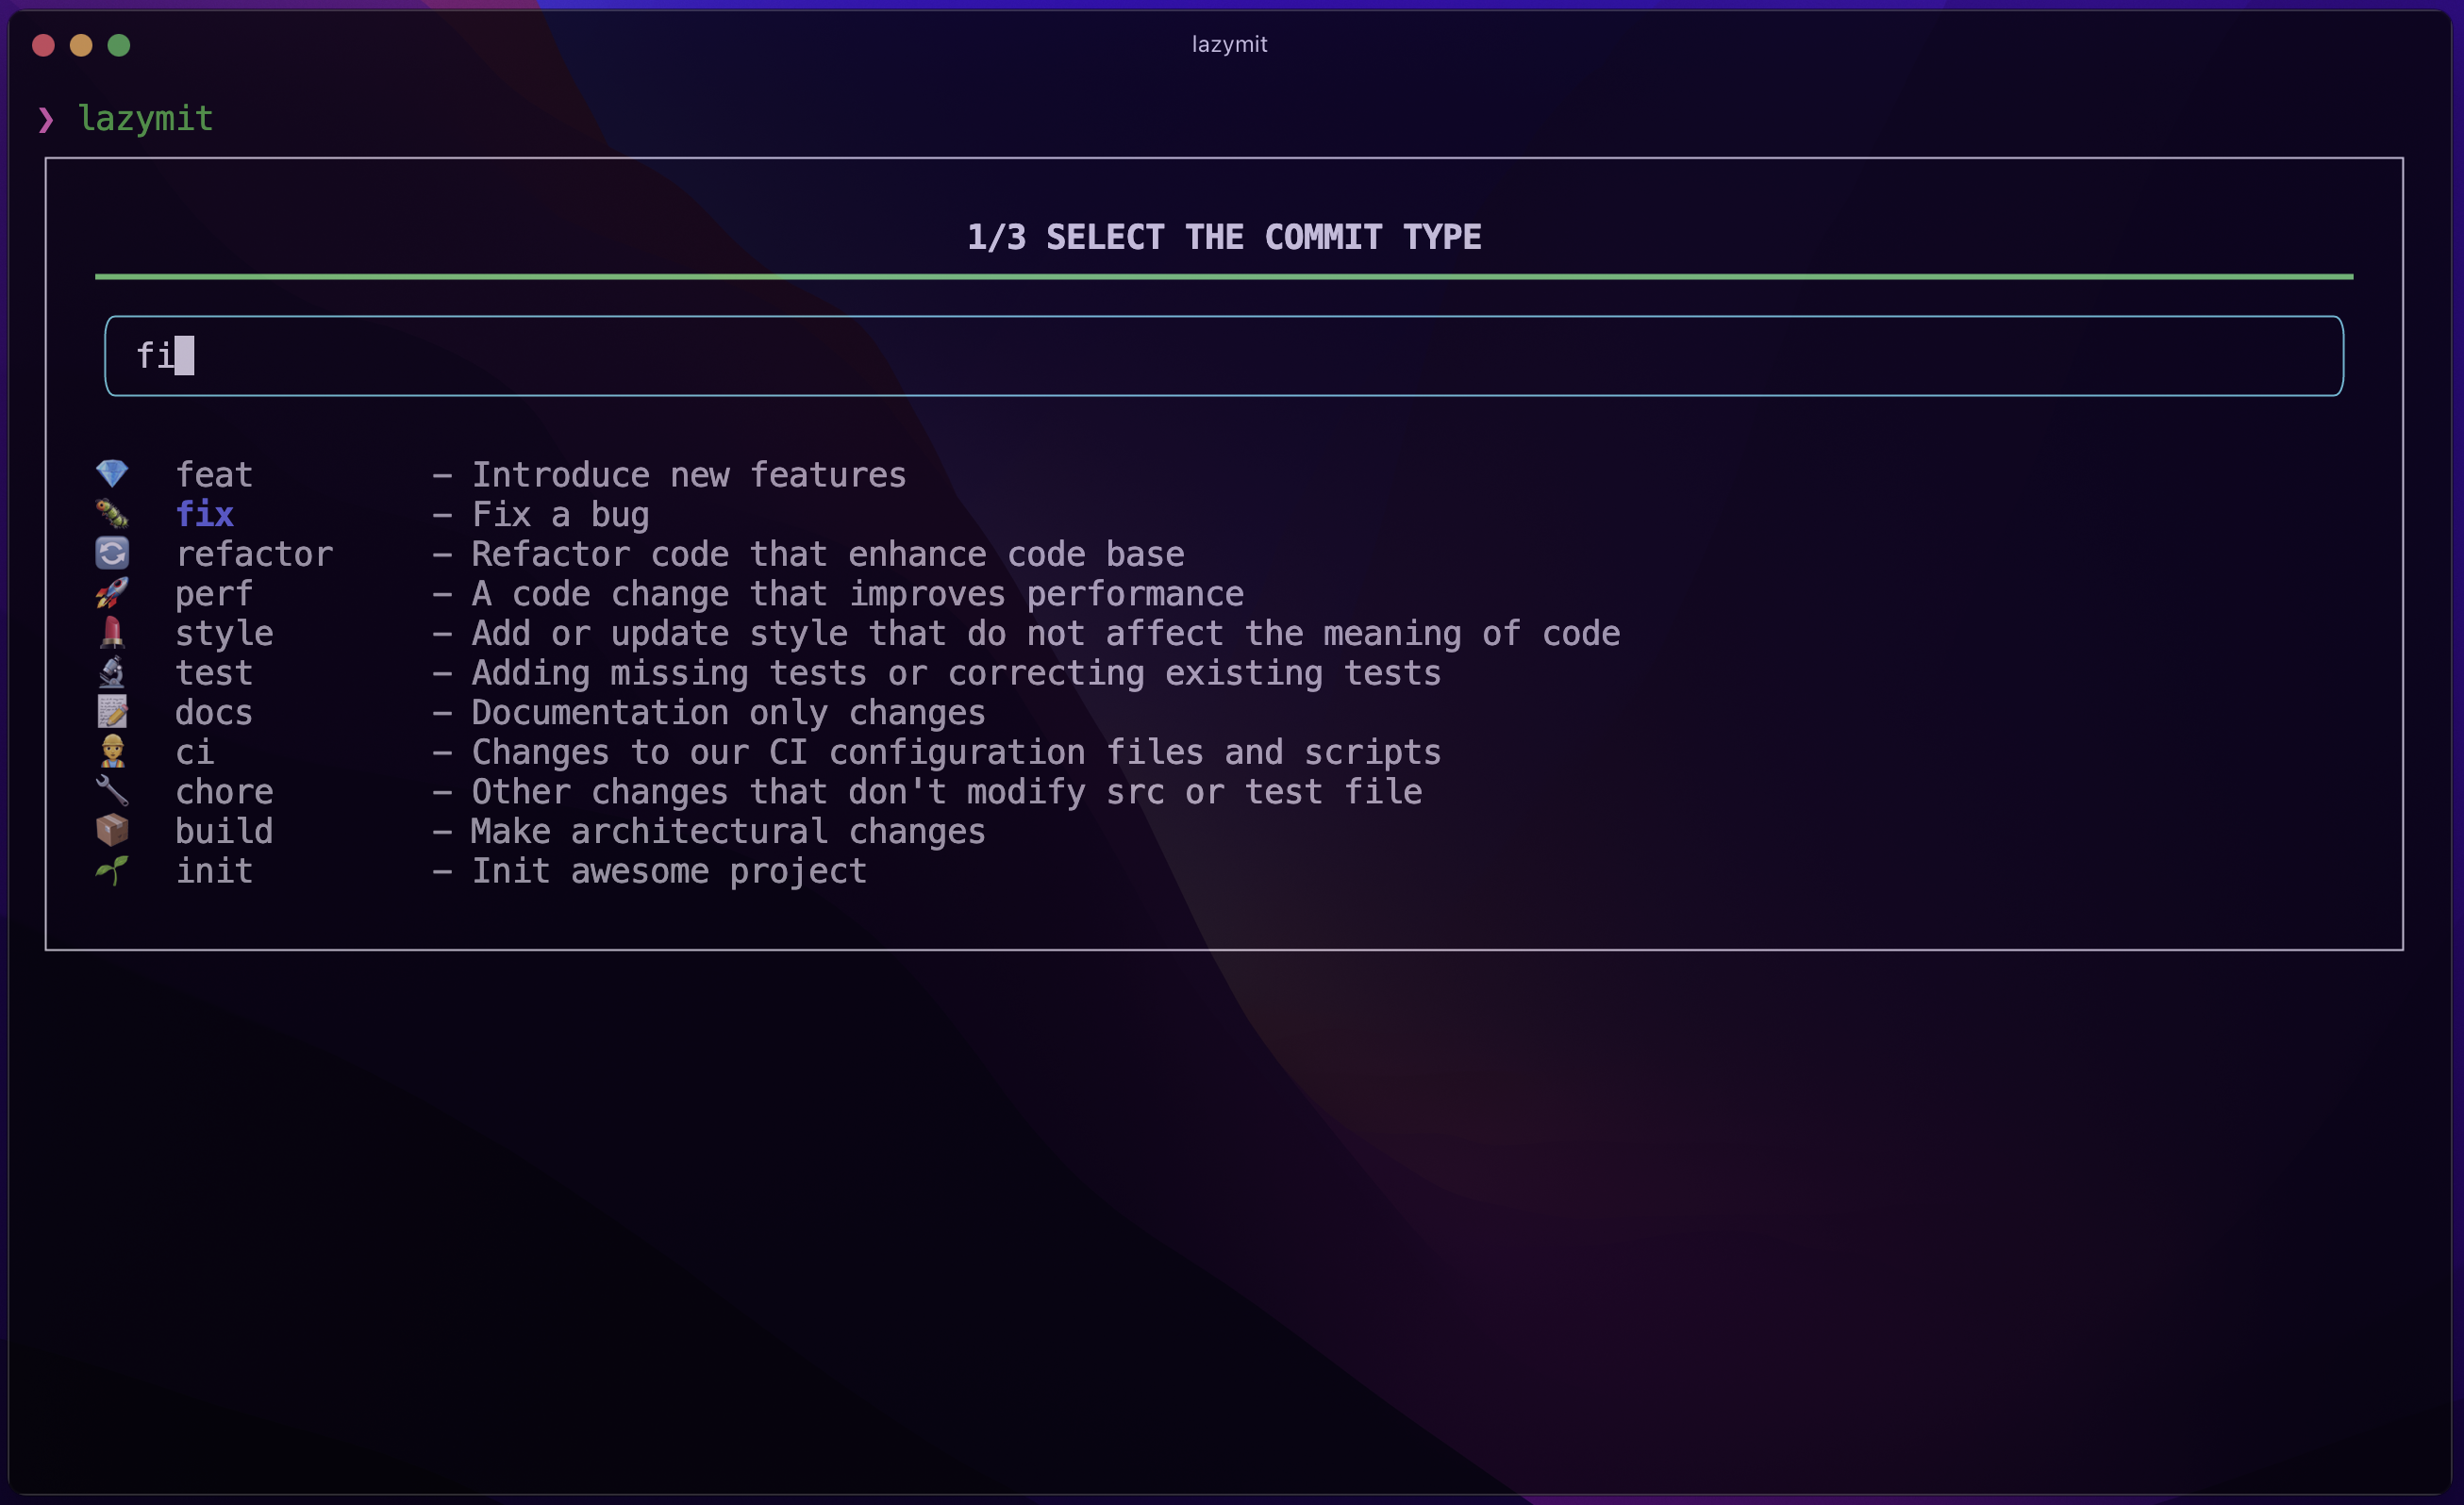Click the package box icon beside build

(x=112, y=831)
